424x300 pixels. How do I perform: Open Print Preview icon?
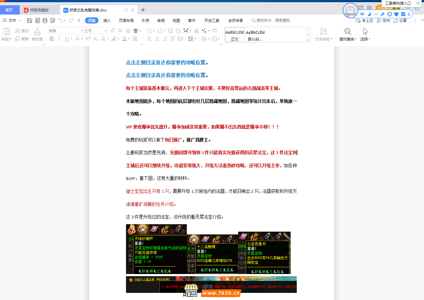[53, 20]
